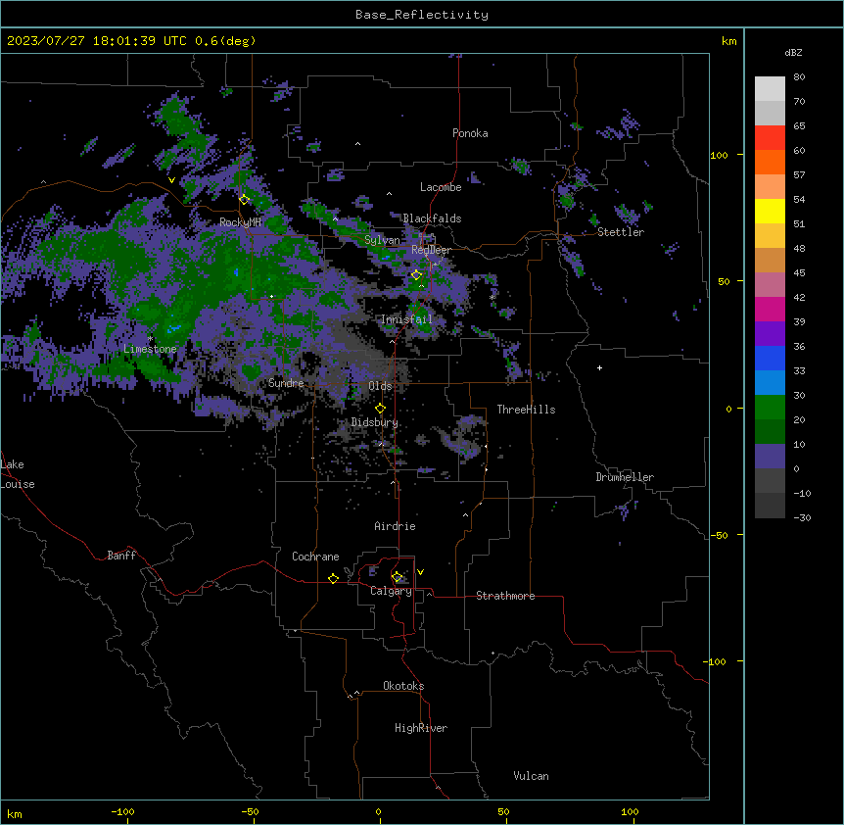Click the Base_Reflectivity title text

(x=422, y=15)
